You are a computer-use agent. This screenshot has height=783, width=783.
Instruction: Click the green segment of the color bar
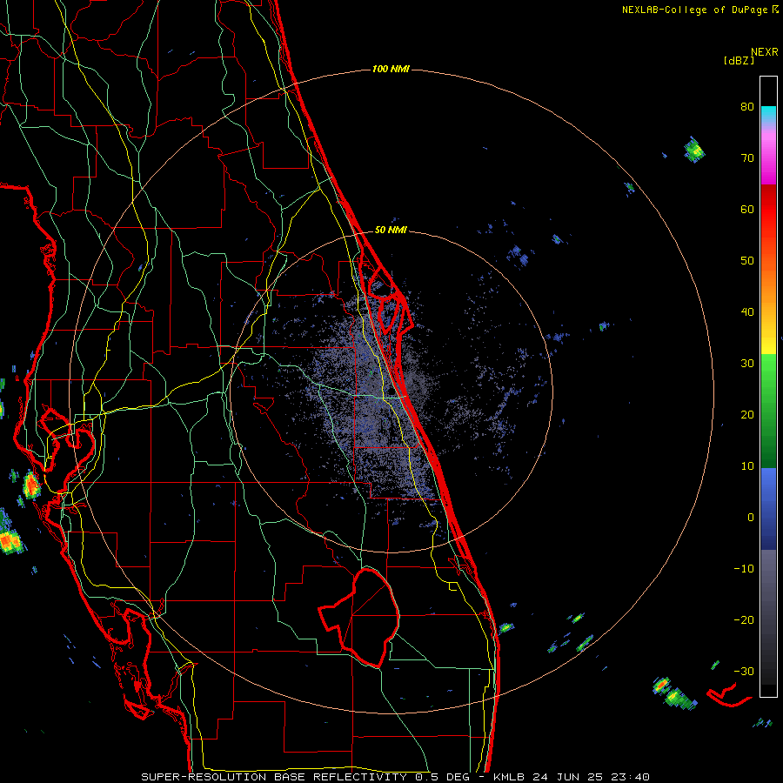768,411
